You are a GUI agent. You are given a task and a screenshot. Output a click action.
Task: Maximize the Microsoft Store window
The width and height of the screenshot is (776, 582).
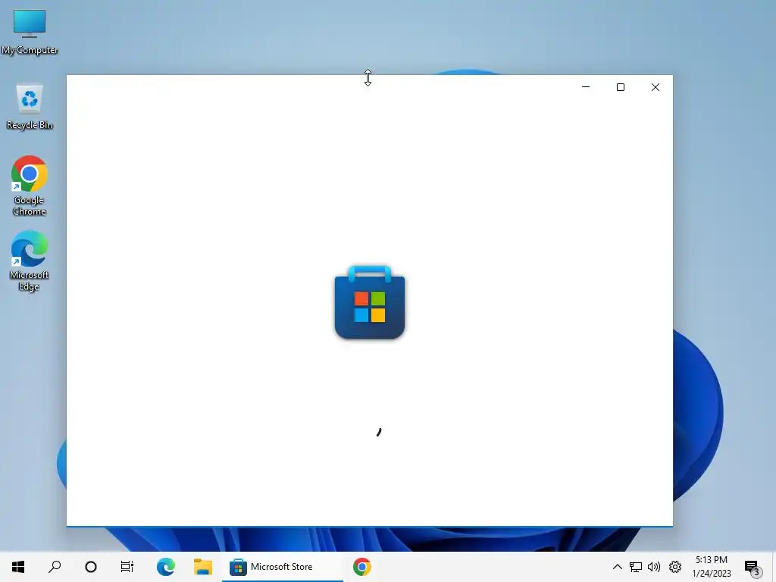(x=621, y=87)
